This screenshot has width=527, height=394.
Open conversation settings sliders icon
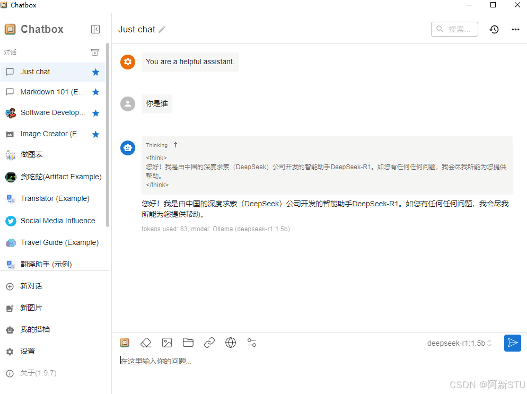pos(252,343)
